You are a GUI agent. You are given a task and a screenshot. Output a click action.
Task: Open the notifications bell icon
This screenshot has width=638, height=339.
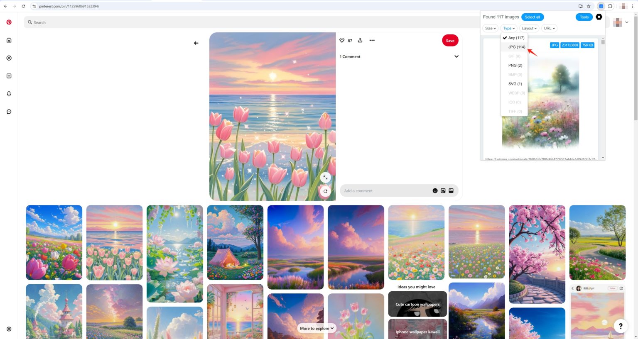pyautogui.click(x=9, y=93)
